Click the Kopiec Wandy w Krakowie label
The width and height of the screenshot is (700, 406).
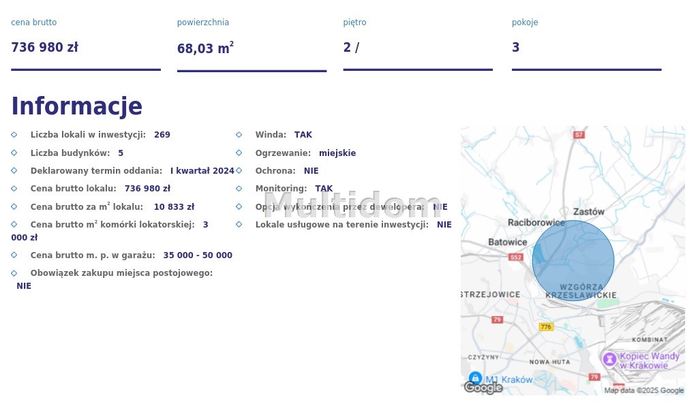[x=650, y=360]
